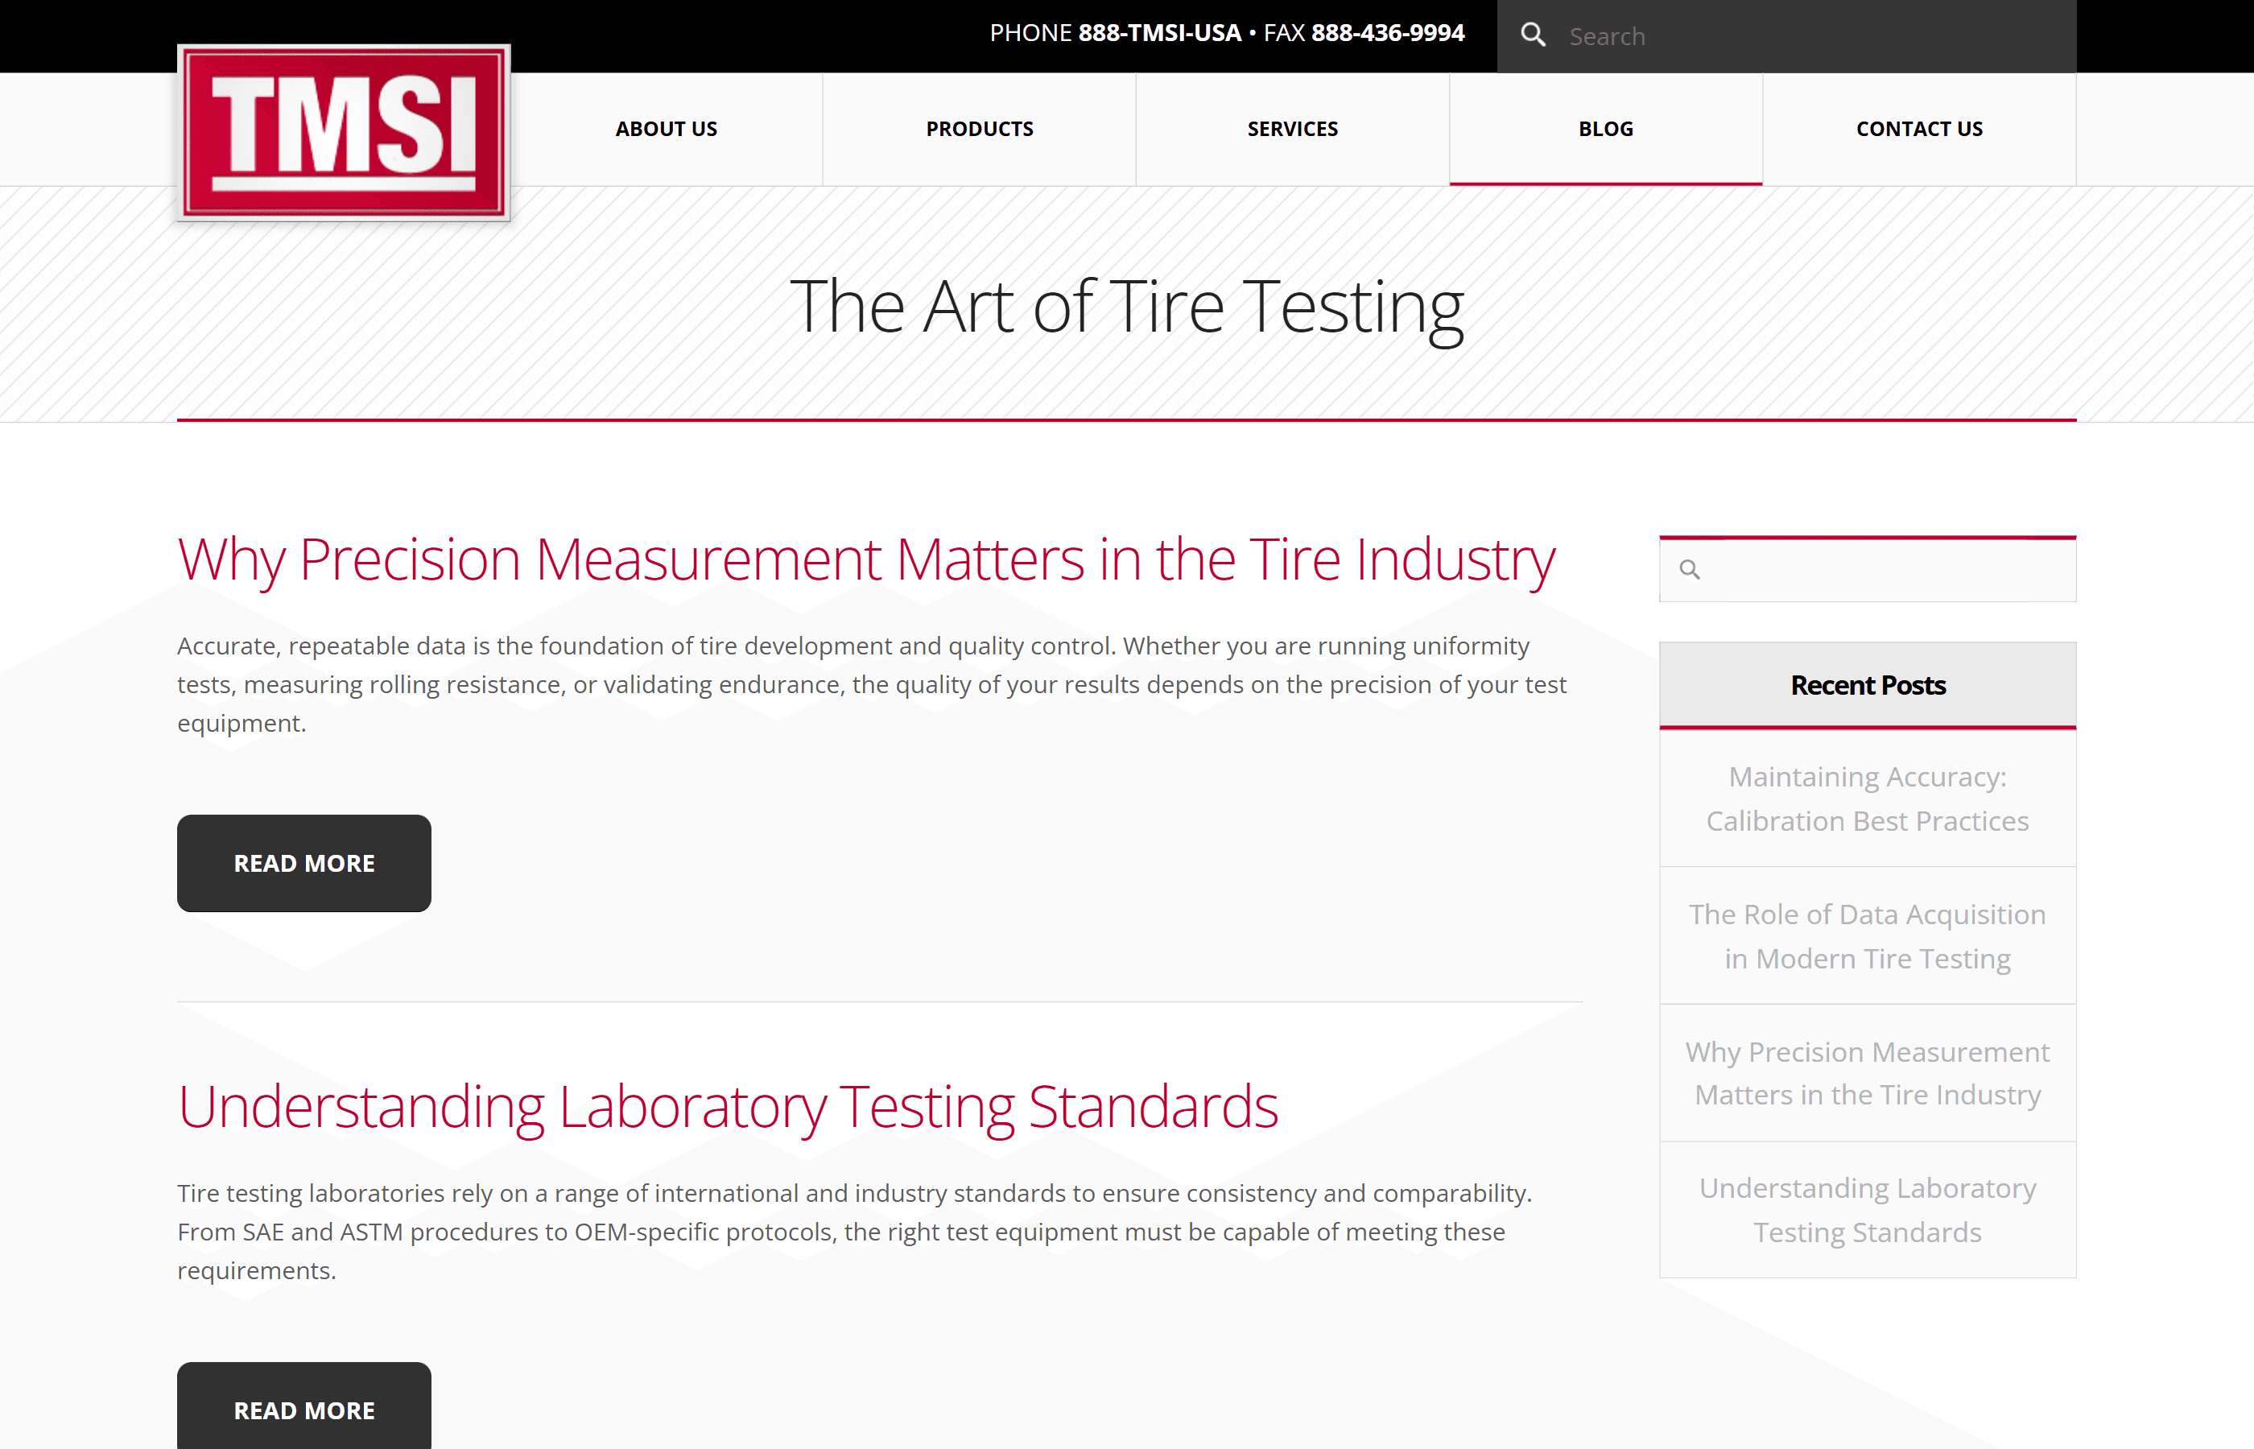
Task: Open the About Us menu
Action: (666, 129)
